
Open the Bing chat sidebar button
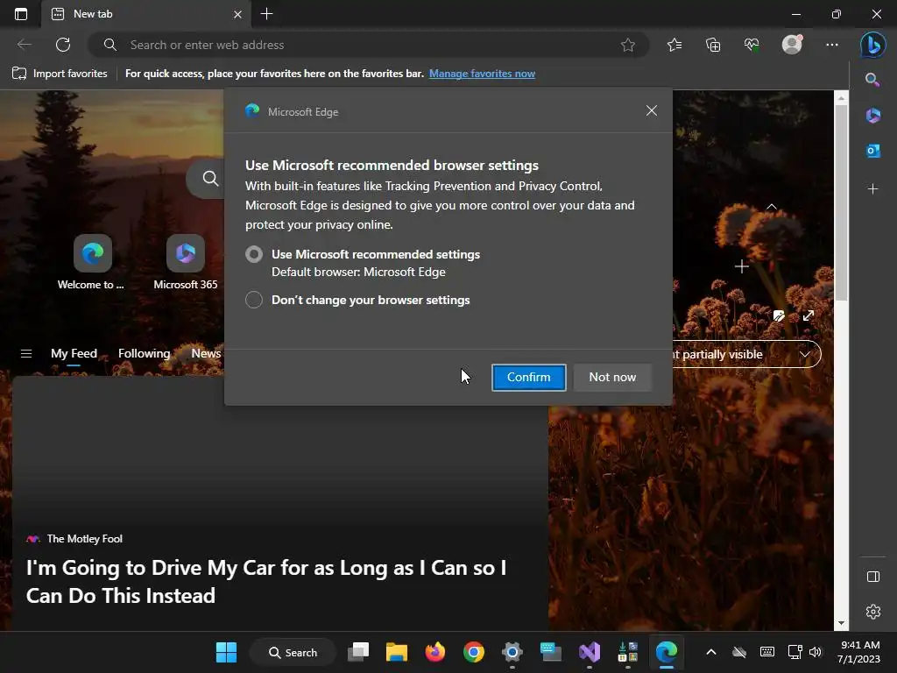873,45
